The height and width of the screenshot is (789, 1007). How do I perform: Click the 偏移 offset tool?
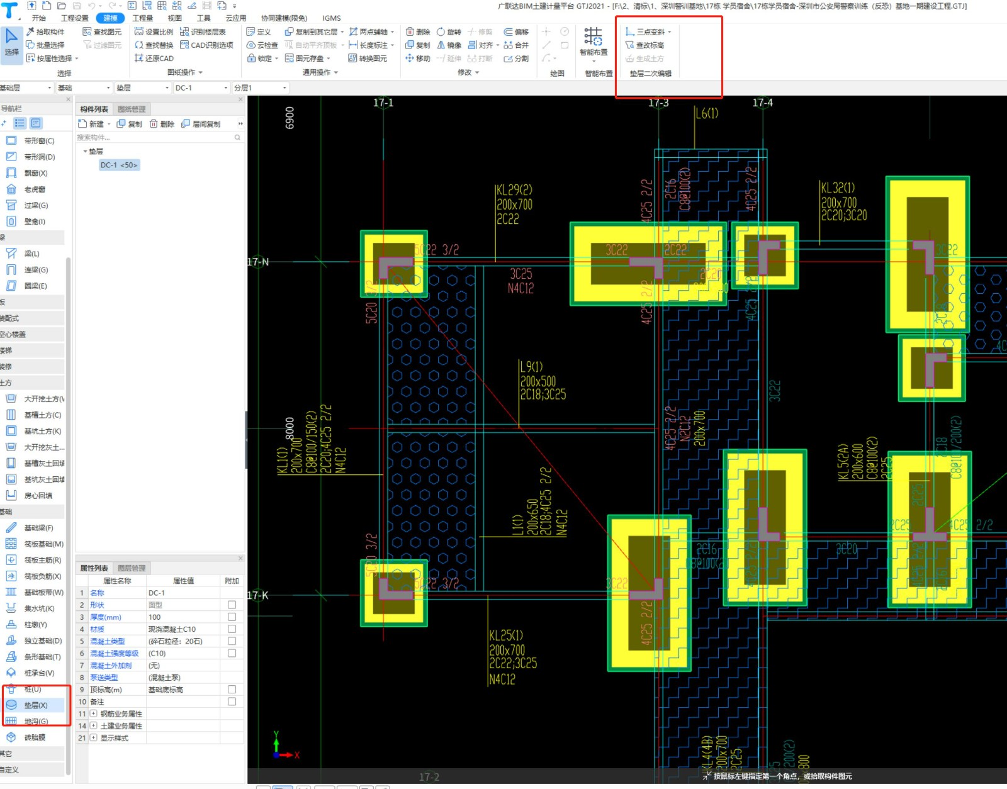516,31
